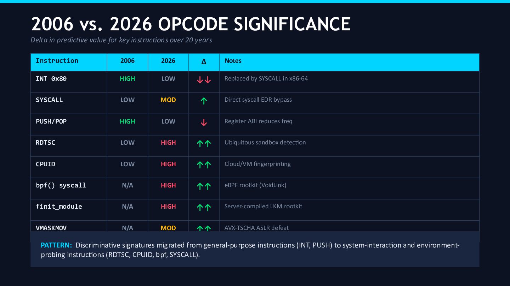Viewport: 510px width, 286px height.
Task: Click the 2026 column header
Action: 168,61
